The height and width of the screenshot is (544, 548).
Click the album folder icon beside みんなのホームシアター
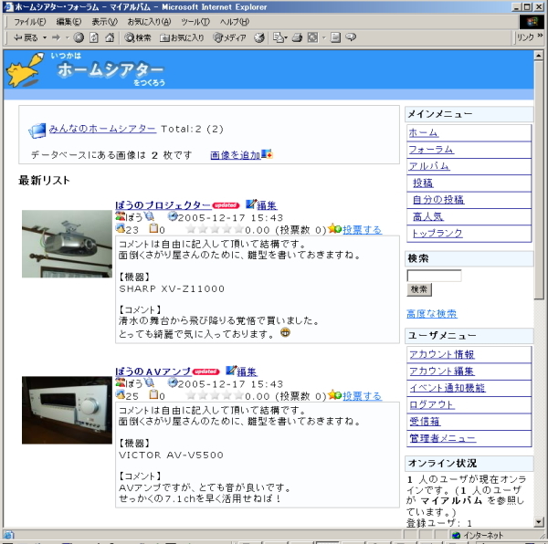pyautogui.click(x=37, y=131)
